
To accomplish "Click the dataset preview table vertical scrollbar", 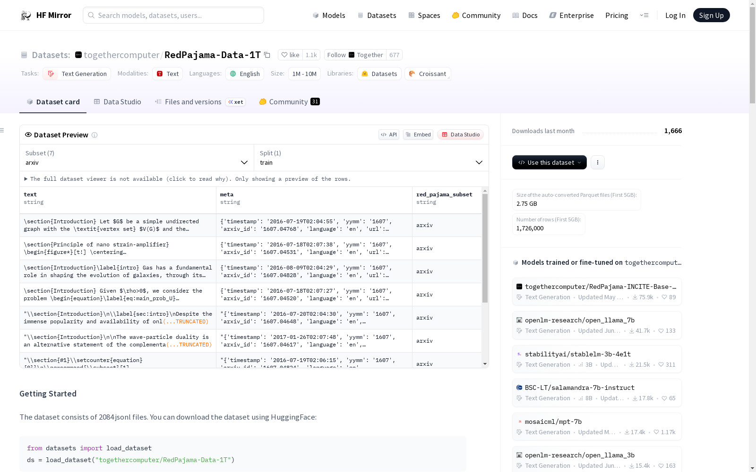I will (x=485, y=248).
